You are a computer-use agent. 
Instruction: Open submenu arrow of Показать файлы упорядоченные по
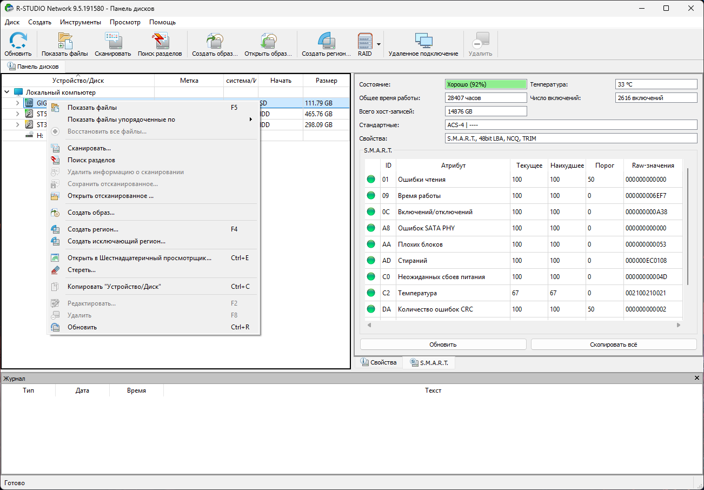click(x=251, y=120)
